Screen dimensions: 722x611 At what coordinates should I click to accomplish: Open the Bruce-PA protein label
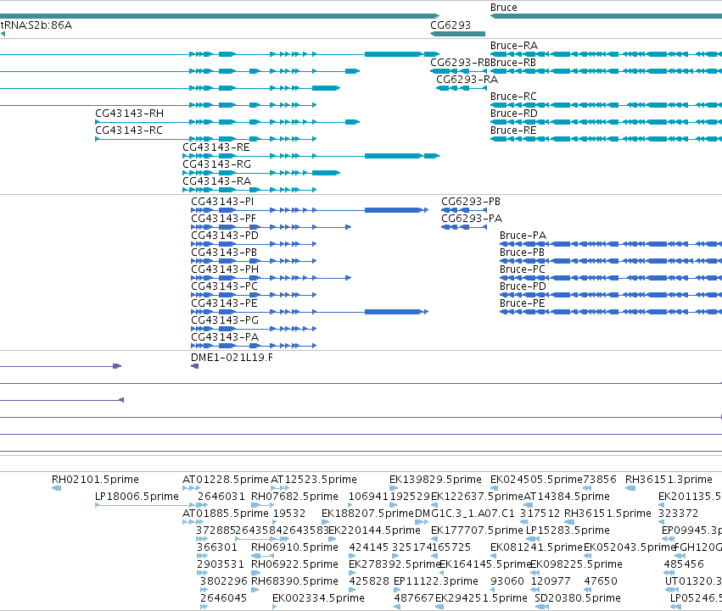tap(523, 236)
